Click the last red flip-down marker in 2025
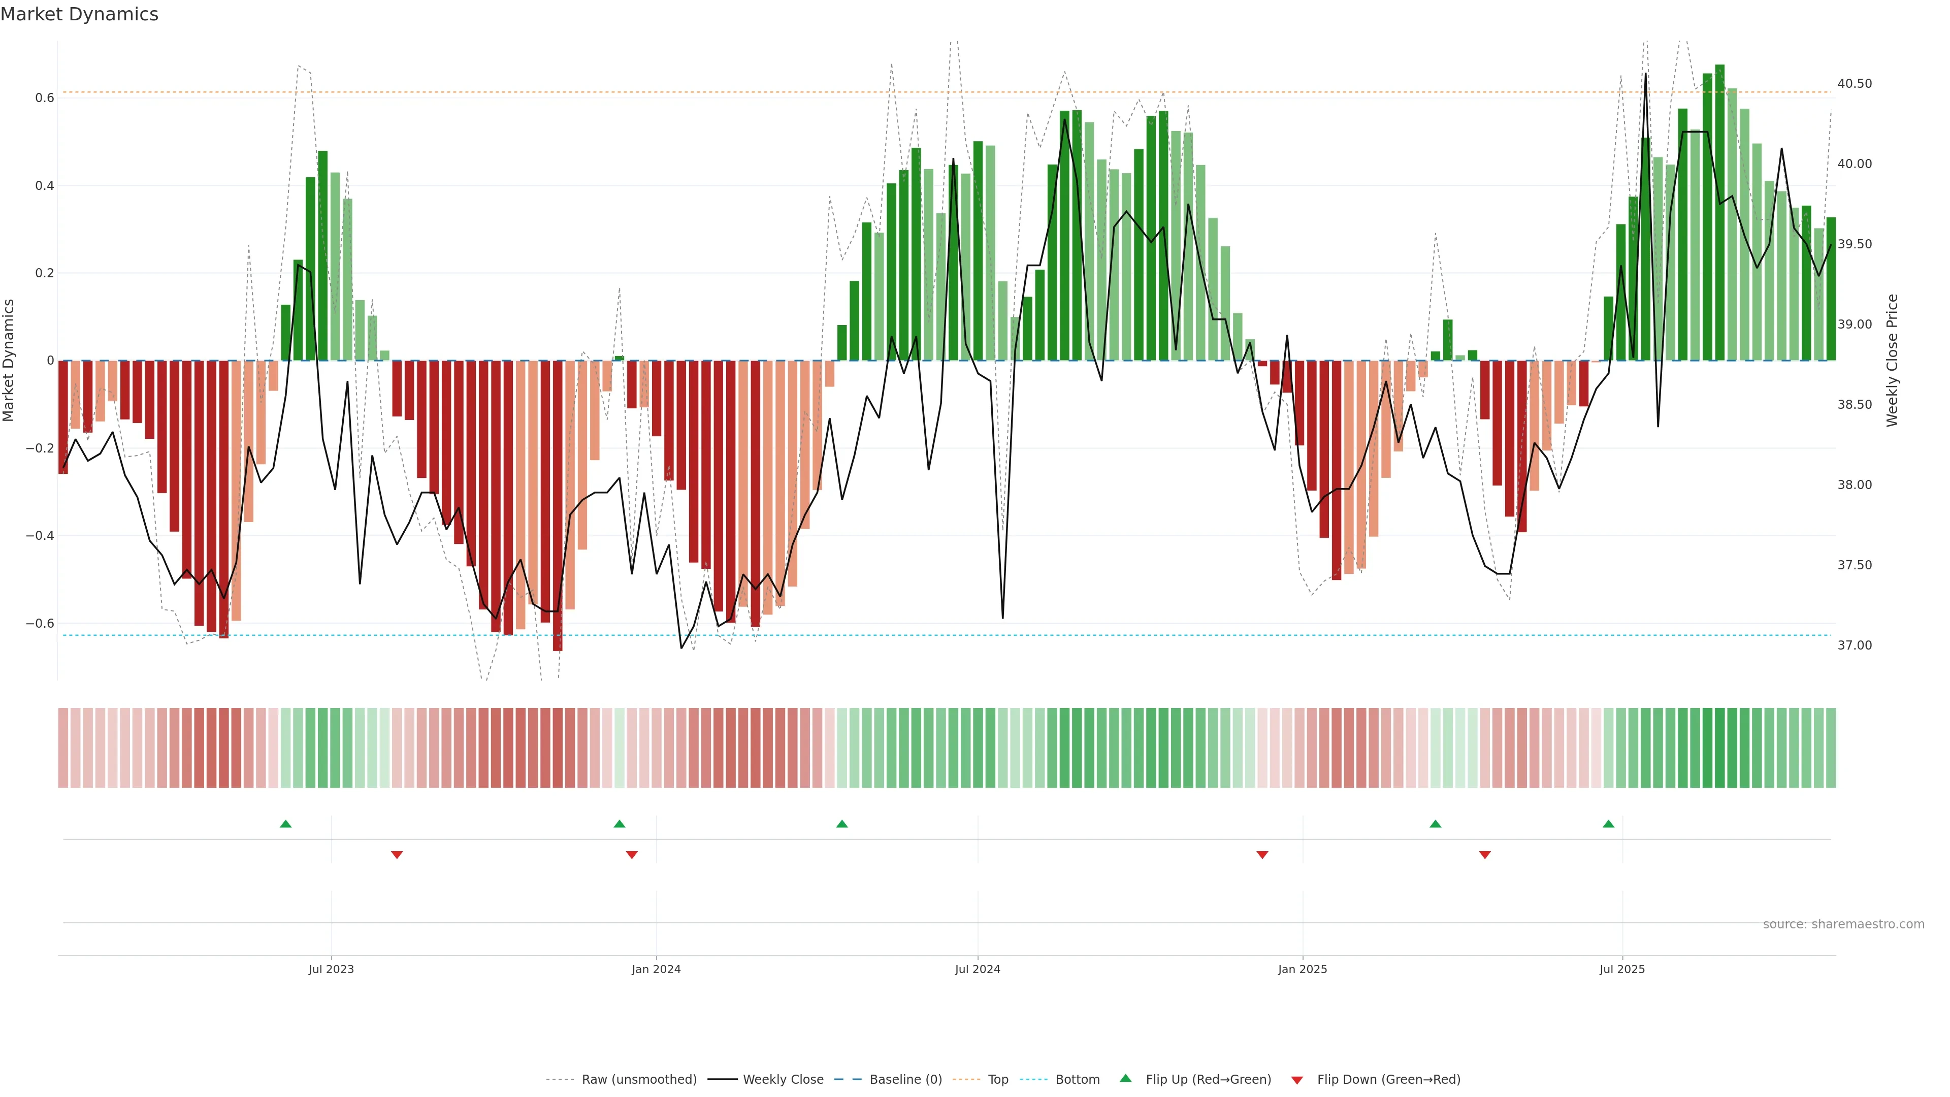The height and width of the screenshot is (1097, 1950). (x=1484, y=855)
